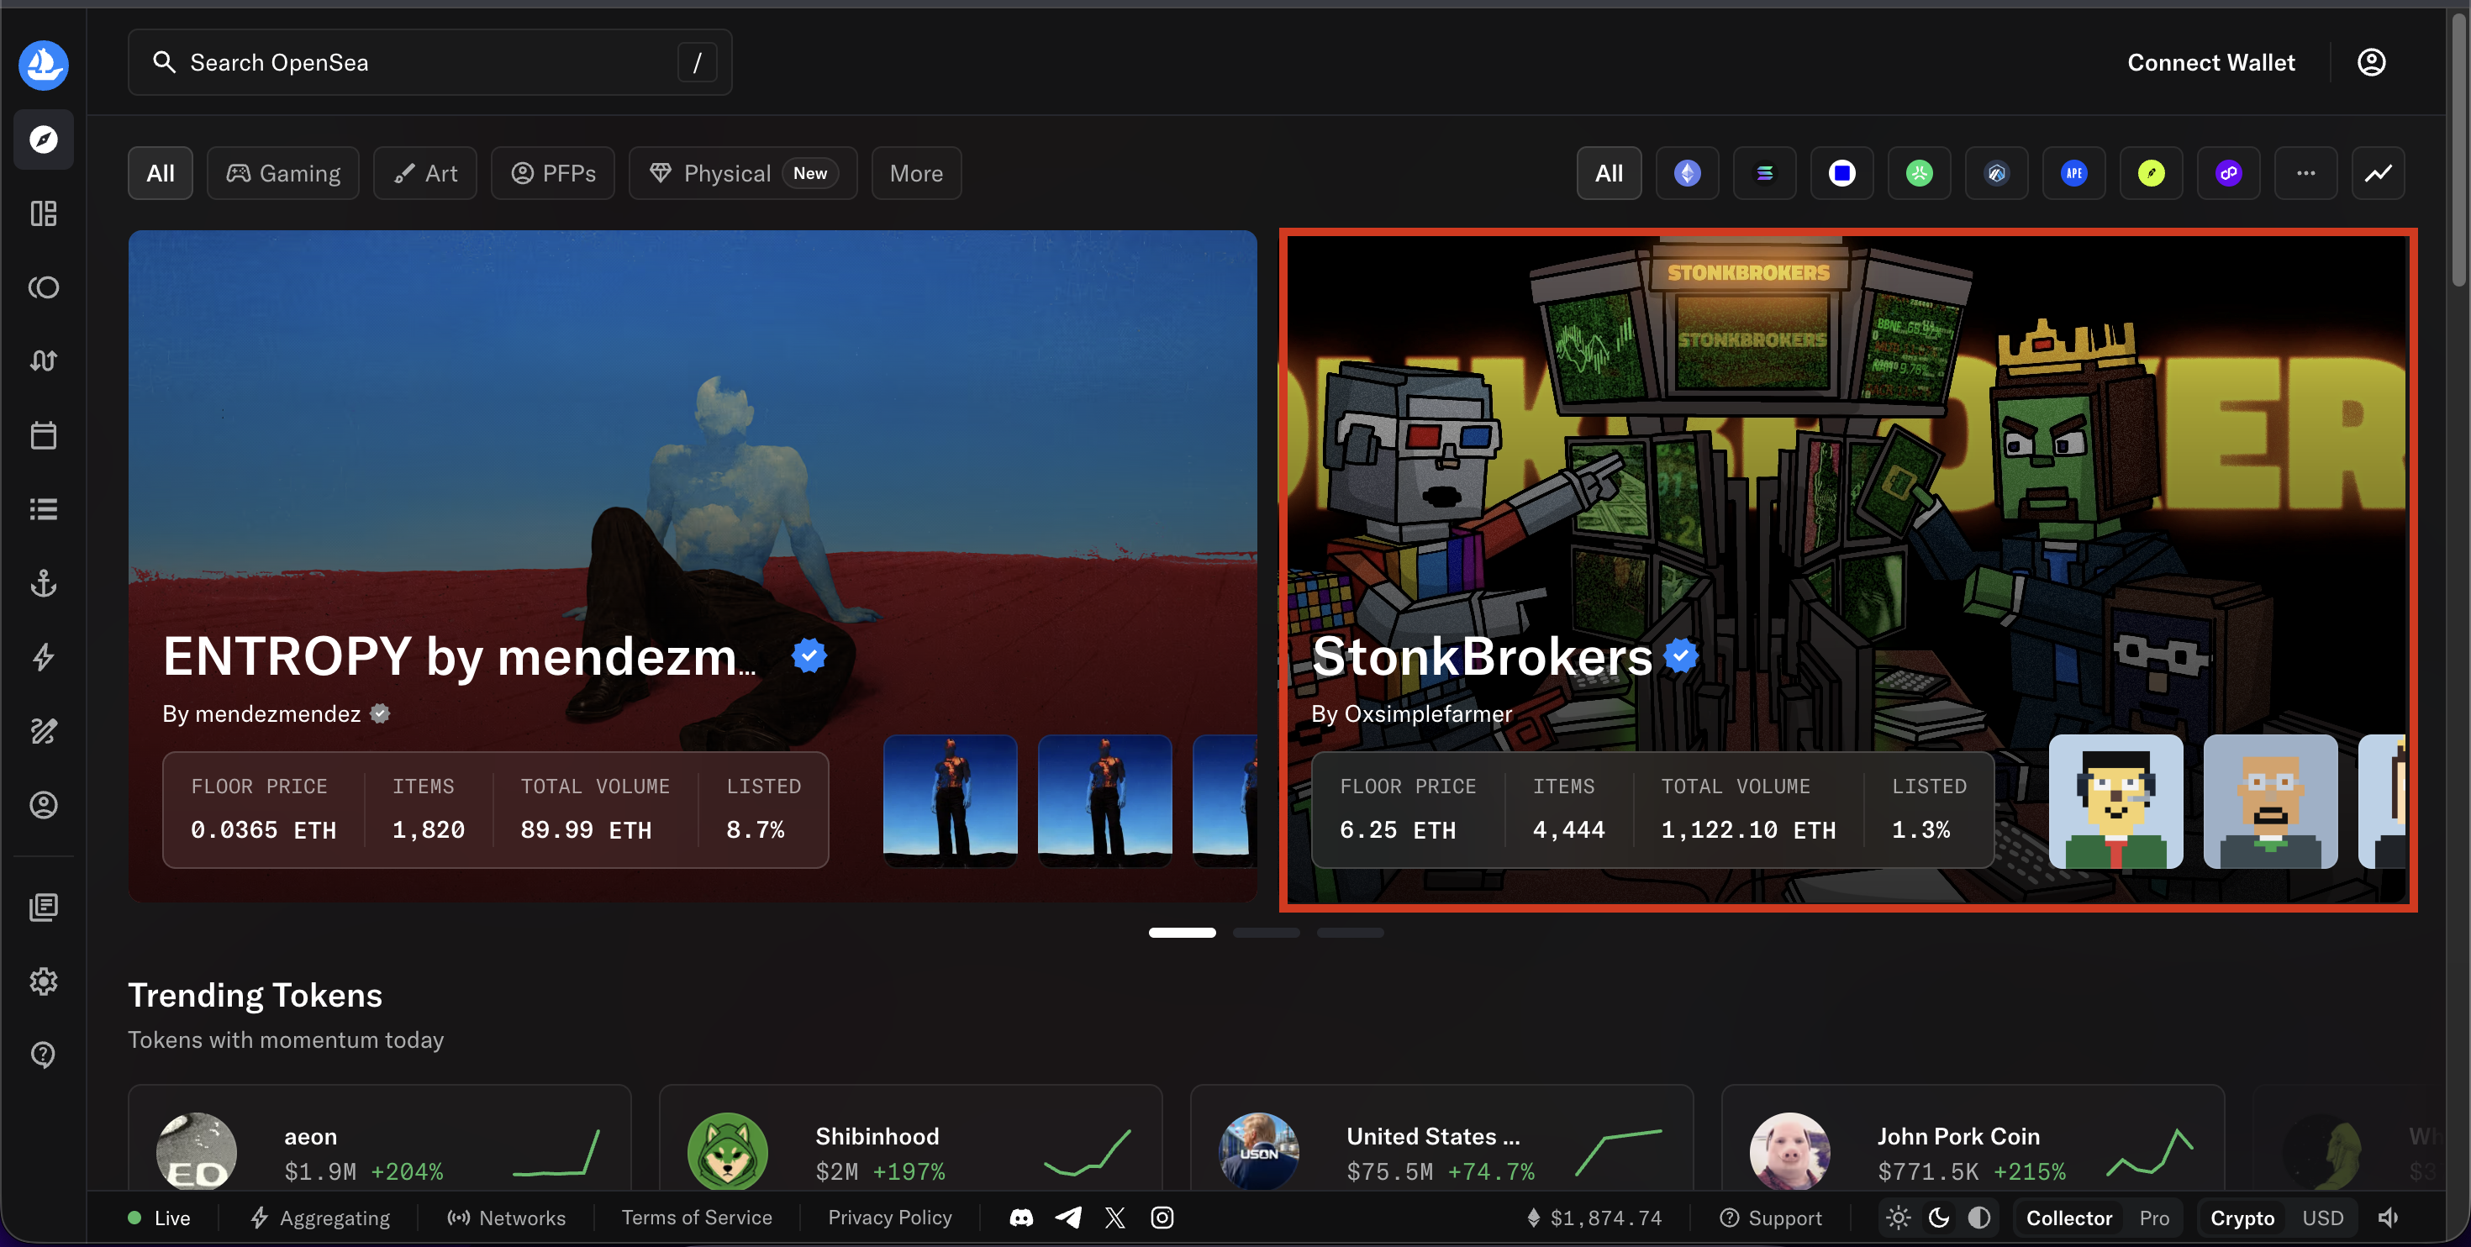This screenshot has height=1247, width=2471.
Task: Open the Networks status menu
Action: tap(507, 1218)
